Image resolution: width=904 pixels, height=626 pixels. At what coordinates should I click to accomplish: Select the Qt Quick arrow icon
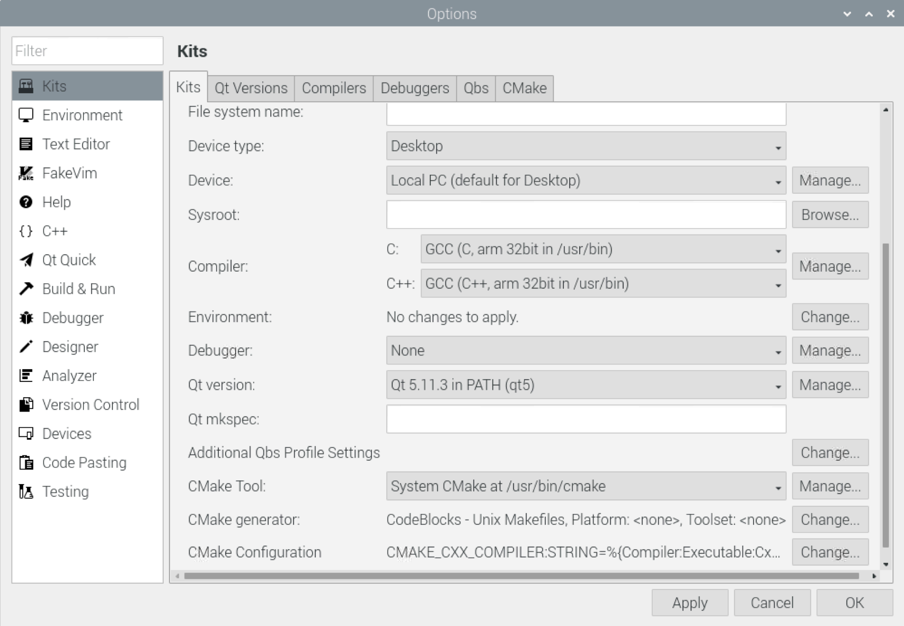pyautogui.click(x=26, y=260)
